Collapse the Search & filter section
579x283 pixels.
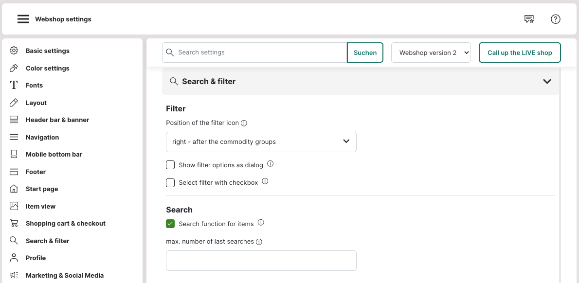(547, 82)
